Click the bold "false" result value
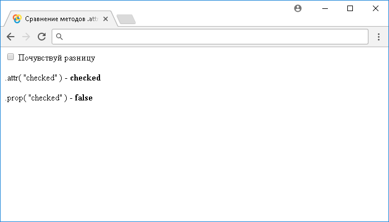Image resolution: width=389 pixels, height=222 pixels. pos(83,98)
